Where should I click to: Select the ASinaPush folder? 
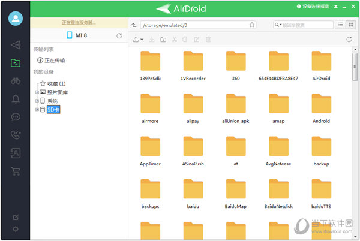coord(193,151)
